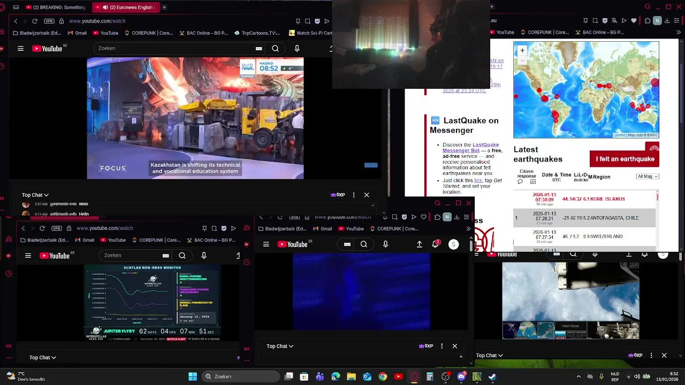Open YouTube guide menu in 3I/ATLAS window
The width and height of the screenshot is (685, 385).
pyautogui.click(x=28, y=256)
